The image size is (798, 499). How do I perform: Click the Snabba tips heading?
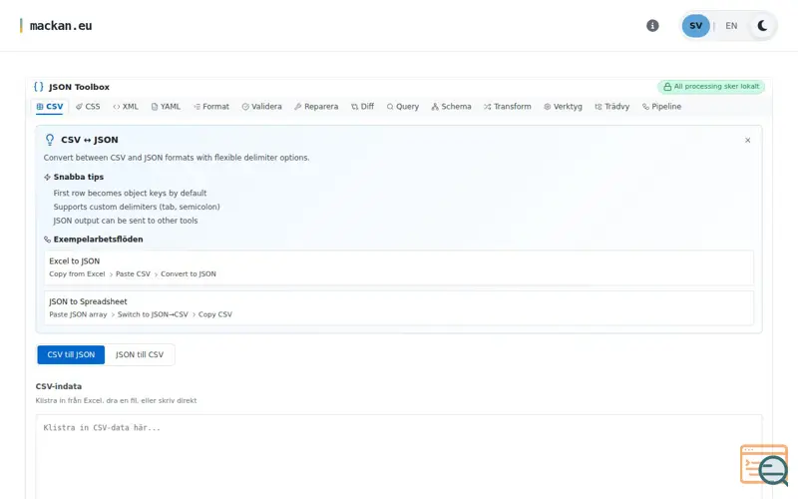click(74, 177)
